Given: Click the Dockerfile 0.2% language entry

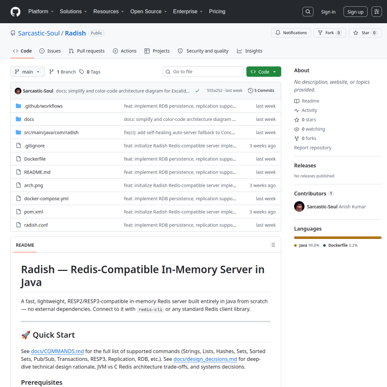Looking at the screenshot, I should click(x=340, y=245).
